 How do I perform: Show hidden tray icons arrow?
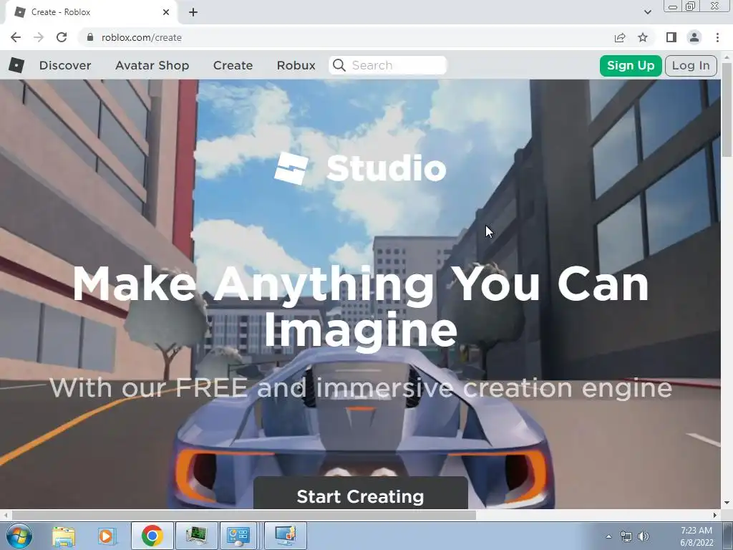click(608, 536)
